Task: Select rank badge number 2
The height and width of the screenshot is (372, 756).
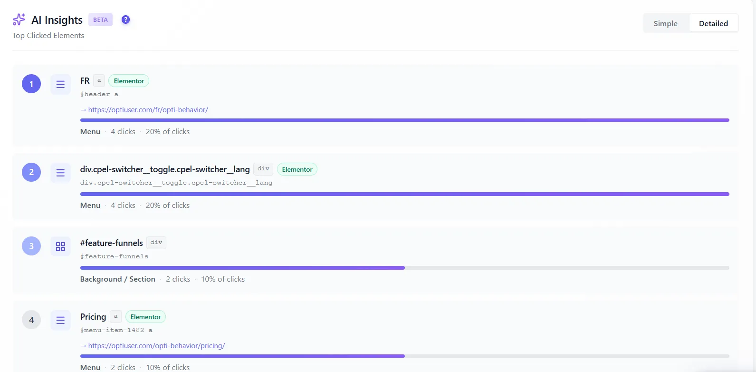Action: pyautogui.click(x=31, y=172)
